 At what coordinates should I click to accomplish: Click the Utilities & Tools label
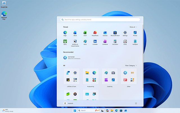(71, 86)
